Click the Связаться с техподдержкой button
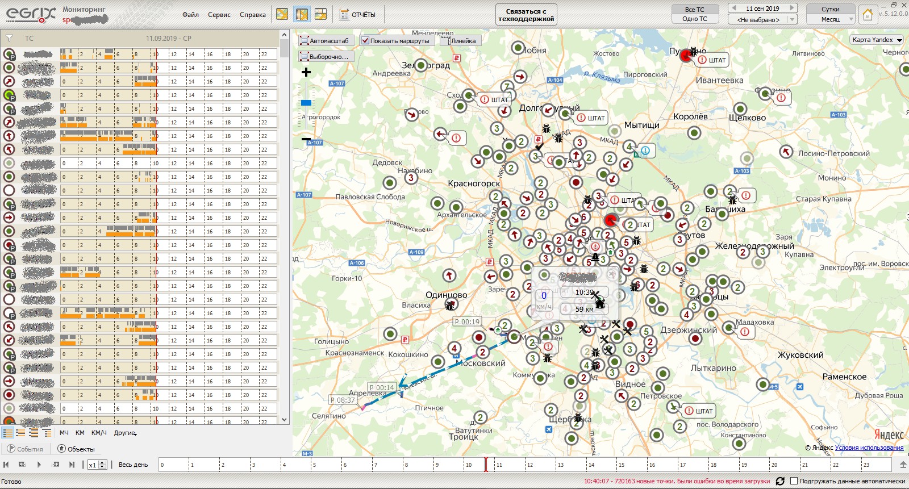 tap(526, 15)
